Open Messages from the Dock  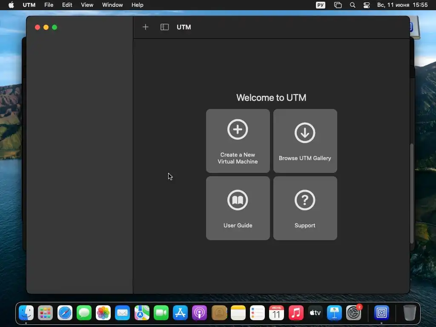84,313
